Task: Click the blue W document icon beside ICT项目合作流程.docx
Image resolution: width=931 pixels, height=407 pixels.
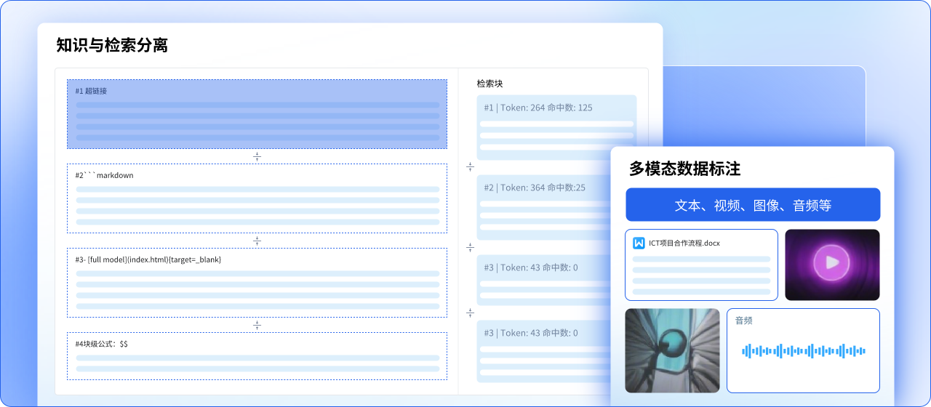Action: 639,243
